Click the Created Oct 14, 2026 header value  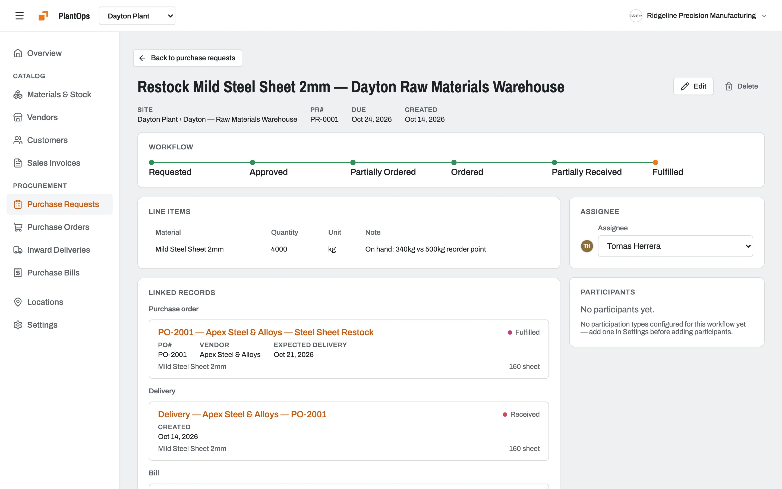(425, 119)
